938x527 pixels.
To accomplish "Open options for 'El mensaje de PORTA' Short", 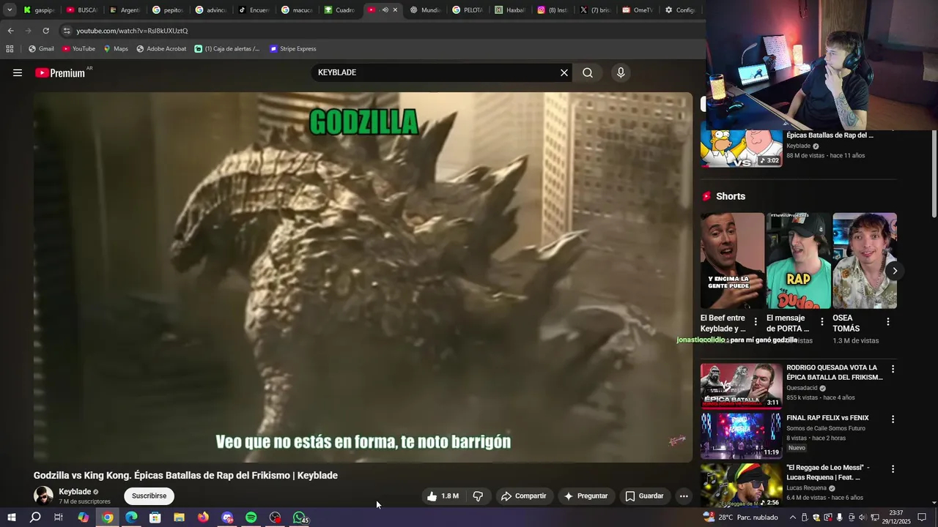I will (x=821, y=322).
